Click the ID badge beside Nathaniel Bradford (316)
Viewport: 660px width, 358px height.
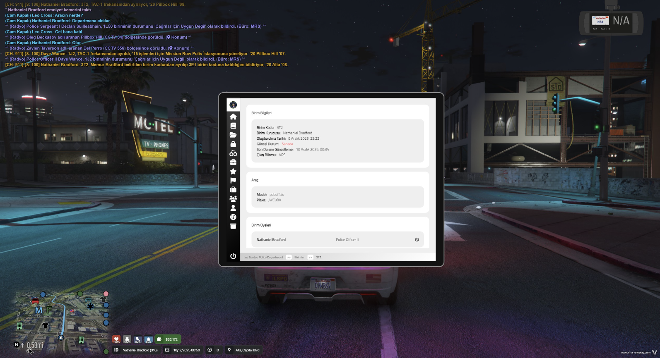[116, 350]
